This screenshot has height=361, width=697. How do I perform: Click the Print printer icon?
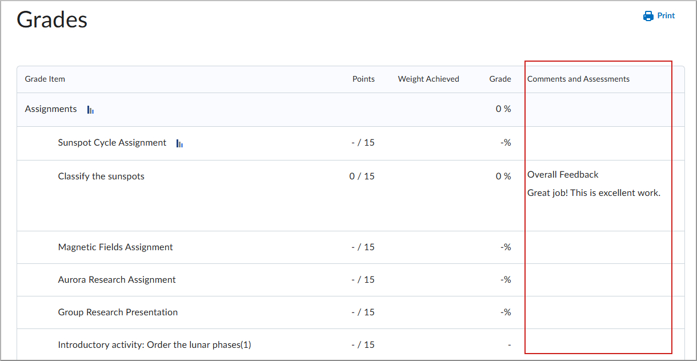tap(648, 16)
